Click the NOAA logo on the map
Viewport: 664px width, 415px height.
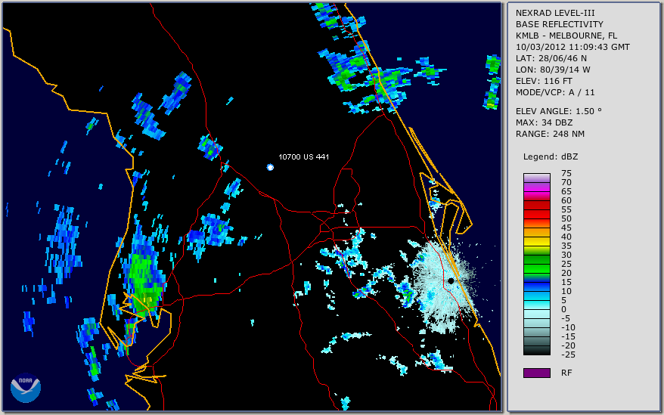pos(26,388)
